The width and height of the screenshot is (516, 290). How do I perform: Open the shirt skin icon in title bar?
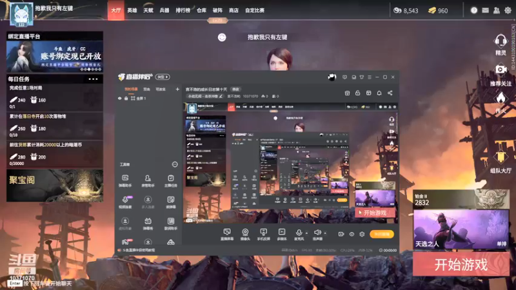point(362,77)
